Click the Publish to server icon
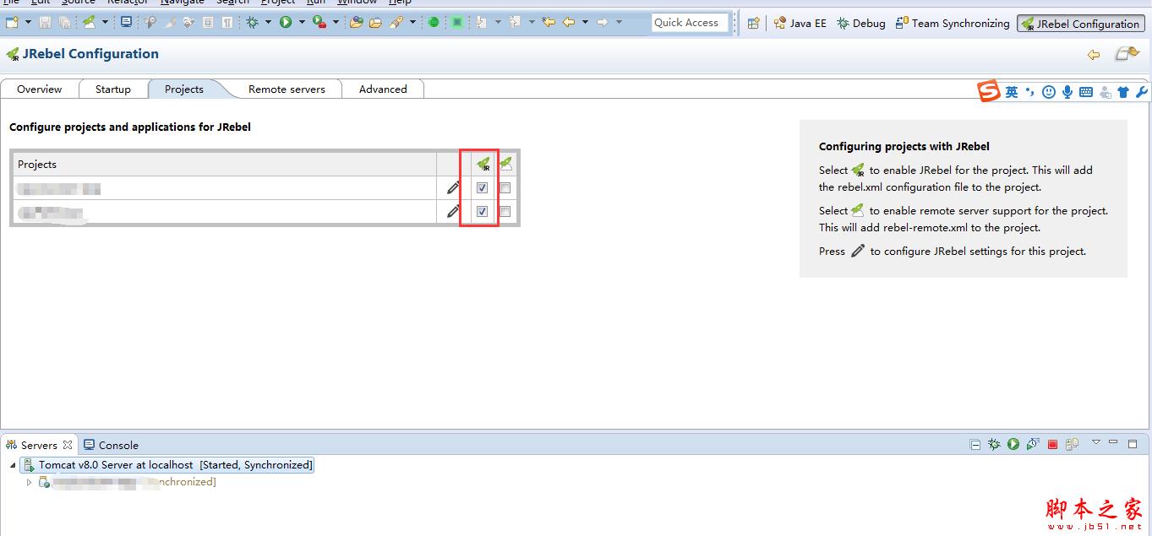The image size is (1152, 536). [x=1072, y=444]
